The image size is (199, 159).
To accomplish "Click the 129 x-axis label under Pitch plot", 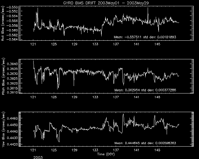I will pos(75,97).
